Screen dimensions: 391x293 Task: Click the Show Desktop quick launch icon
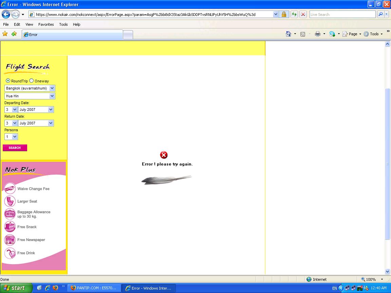click(39, 288)
